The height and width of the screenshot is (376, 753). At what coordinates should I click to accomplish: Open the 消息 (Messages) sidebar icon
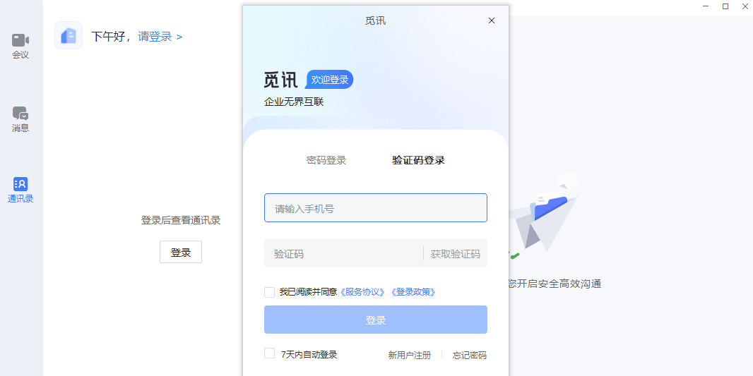pos(20,119)
